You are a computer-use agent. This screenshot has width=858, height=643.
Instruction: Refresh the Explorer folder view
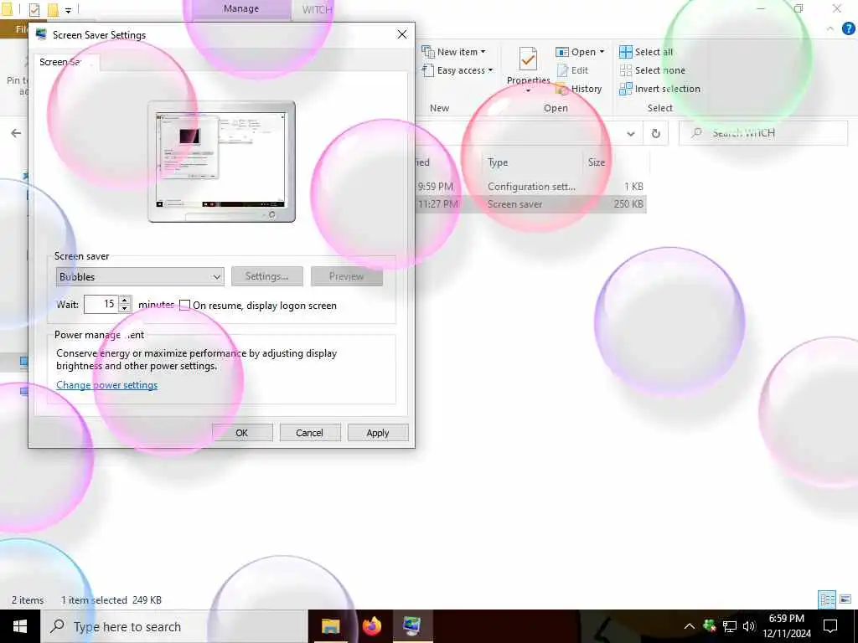coord(655,133)
